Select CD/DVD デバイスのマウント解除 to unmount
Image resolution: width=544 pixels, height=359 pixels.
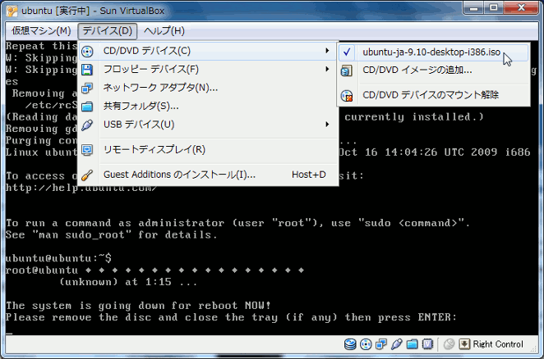[x=430, y=95]
